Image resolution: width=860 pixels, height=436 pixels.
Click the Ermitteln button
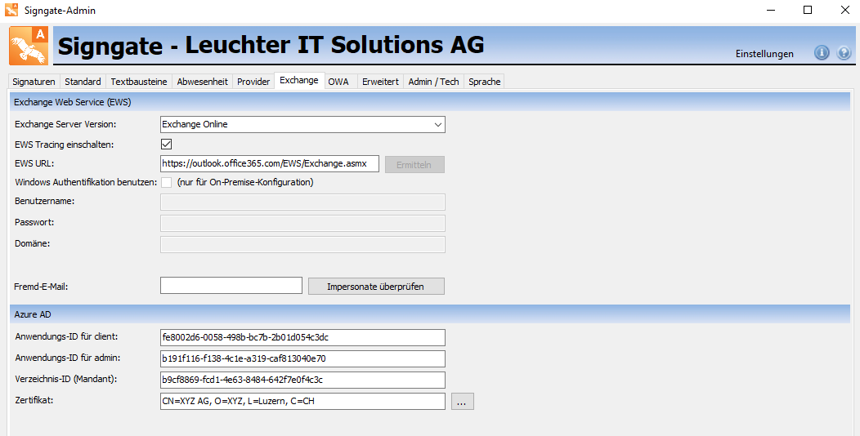point(414,164)
